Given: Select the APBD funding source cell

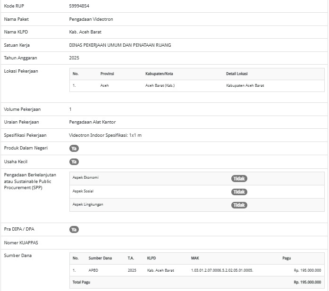Looking at the screenshot, I should tap(93, 270).
